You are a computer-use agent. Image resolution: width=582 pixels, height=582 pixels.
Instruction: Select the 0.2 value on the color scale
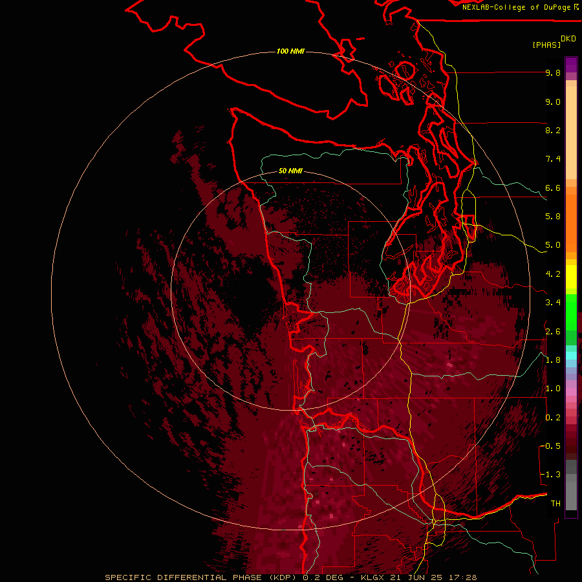pyautogui.click(x=553, y=418)
